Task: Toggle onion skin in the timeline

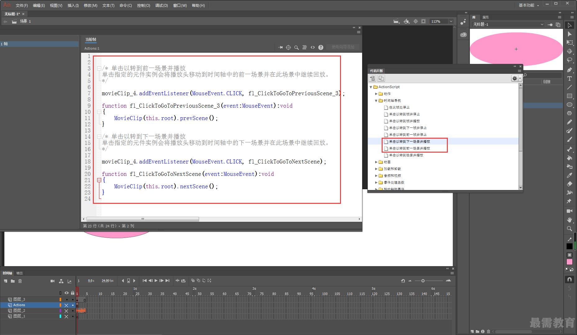Action: click(193, 280)
